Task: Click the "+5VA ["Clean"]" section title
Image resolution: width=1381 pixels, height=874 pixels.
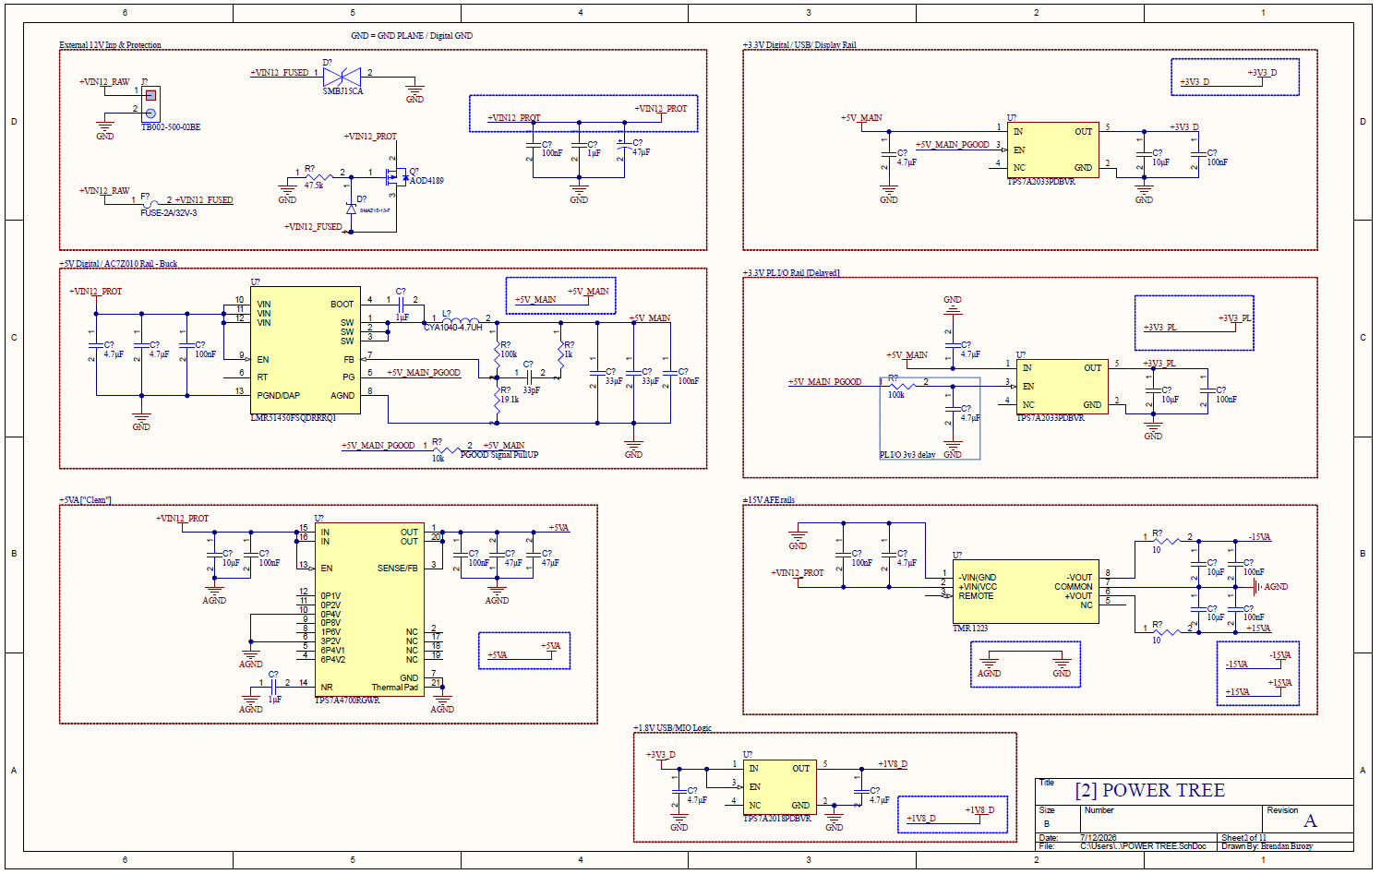Action: click(x=85, y=500)
